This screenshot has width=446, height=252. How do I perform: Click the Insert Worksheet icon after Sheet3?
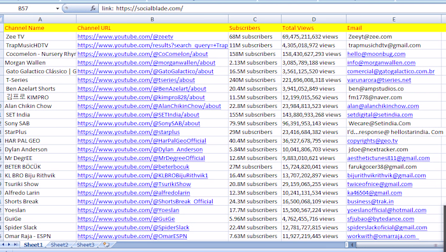coord(106,244)
